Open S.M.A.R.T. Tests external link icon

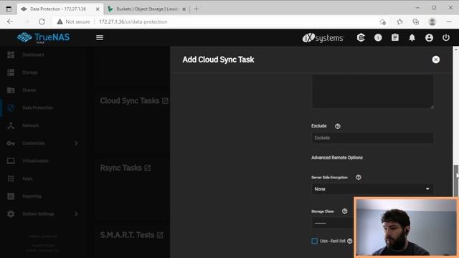pyautogui.click(x=160, y=235)
